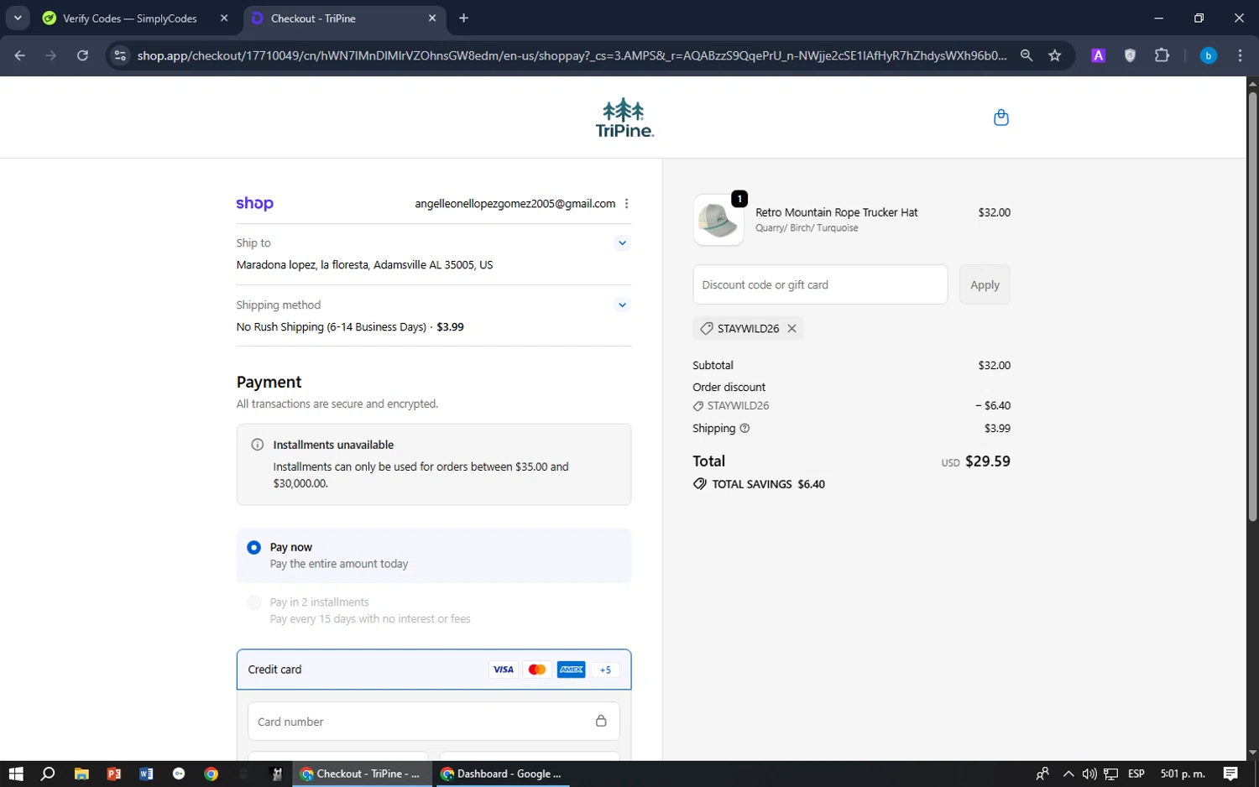Switch to Dashboard - Google taskbar window
This screenshot has width=1259, height=787.
pyautogui.click(x=502, y=774)
